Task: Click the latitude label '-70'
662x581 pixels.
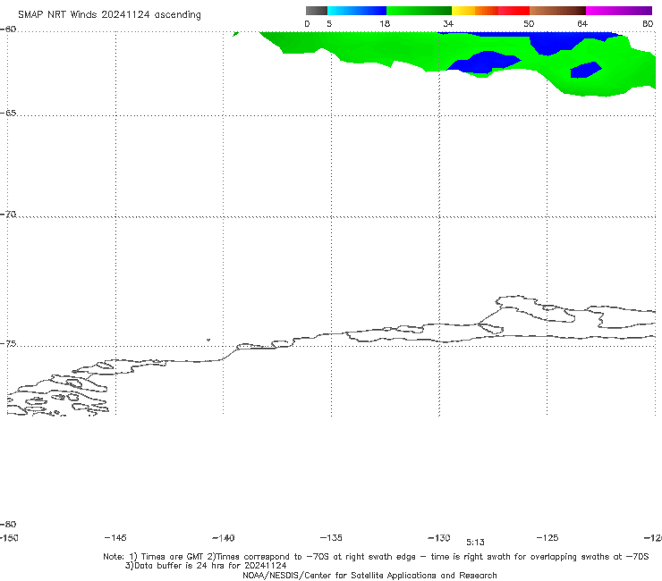Action: point(8,215)
